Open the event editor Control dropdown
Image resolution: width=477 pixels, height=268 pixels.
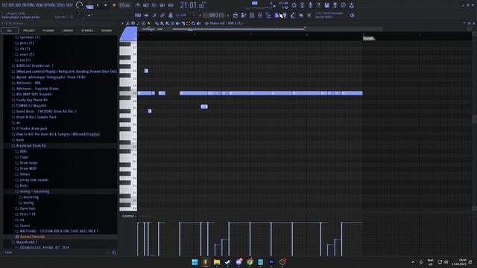pyautogui.click(x=129, y=216)
